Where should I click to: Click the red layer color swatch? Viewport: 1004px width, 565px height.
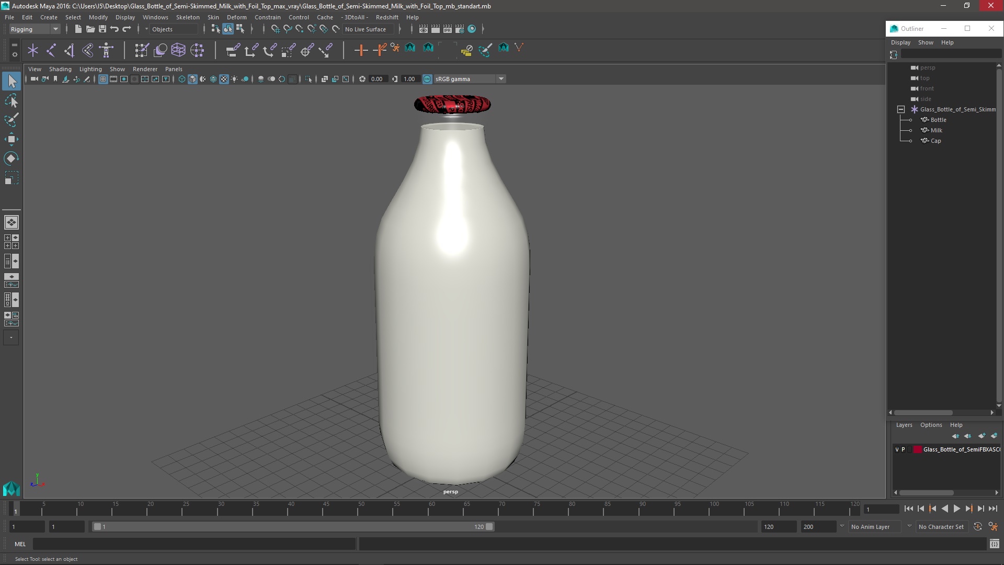(x=917, y=449)
